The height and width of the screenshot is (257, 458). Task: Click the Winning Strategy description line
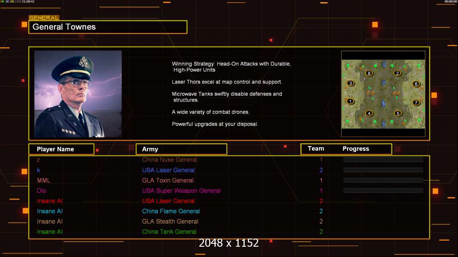[x=231, y=67]
